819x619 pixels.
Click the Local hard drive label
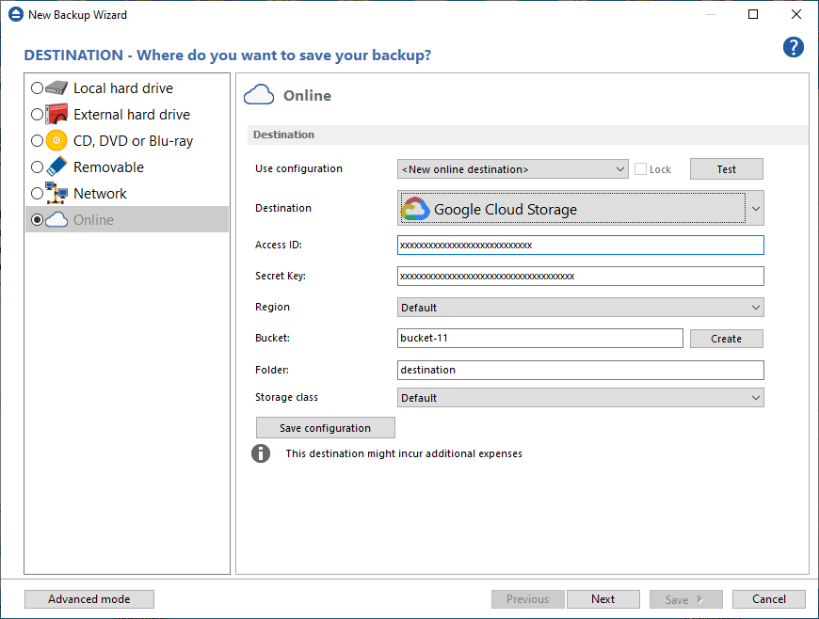coord(123,87)
